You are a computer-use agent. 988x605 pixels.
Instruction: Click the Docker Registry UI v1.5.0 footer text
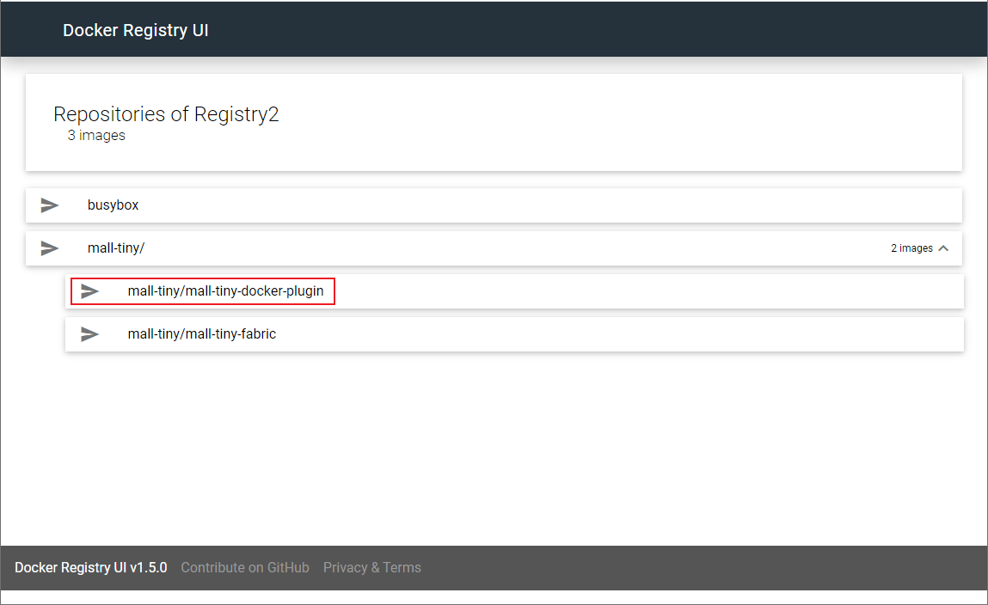tap(91, 567)
